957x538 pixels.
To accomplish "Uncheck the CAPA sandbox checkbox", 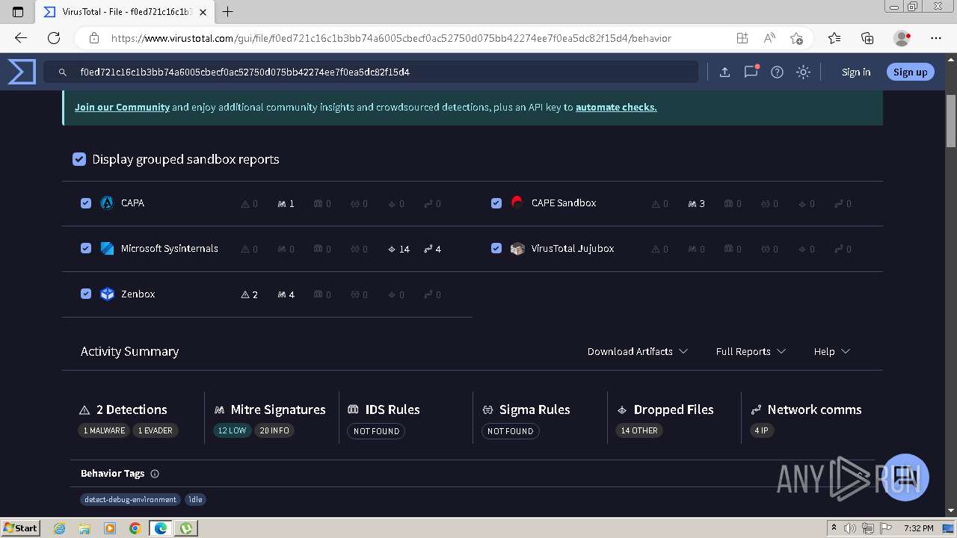I will click(x=86, y=203).
